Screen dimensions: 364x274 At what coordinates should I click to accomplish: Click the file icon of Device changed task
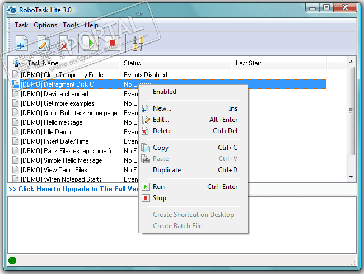(16, 93)
